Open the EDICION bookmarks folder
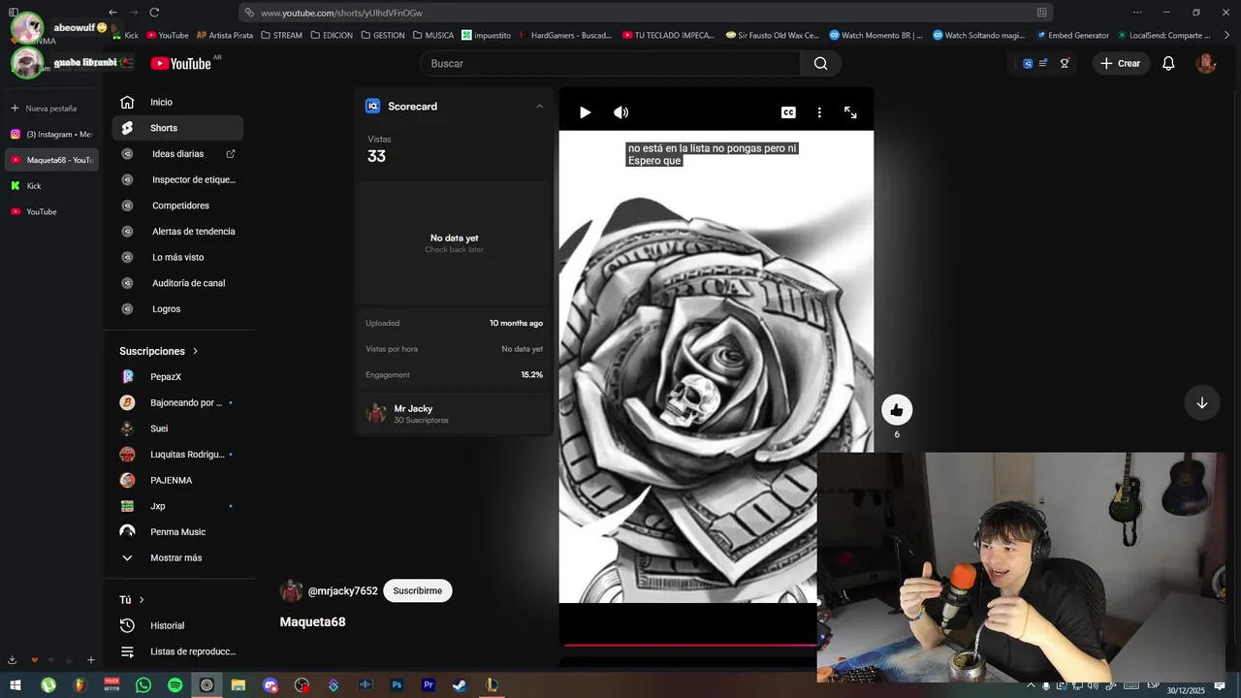Screen dimensions: 1241x698 332,35
